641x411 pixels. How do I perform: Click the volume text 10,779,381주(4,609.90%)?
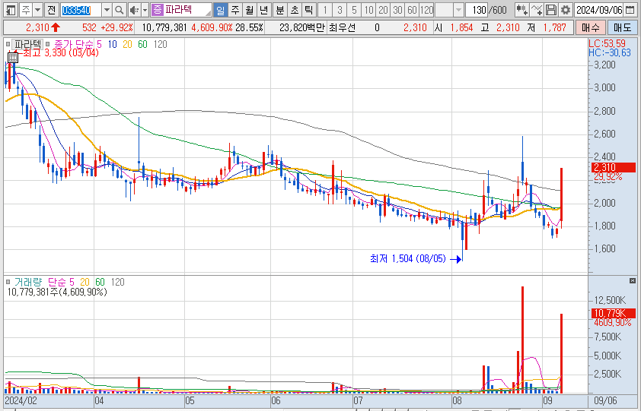coord(57,292)
